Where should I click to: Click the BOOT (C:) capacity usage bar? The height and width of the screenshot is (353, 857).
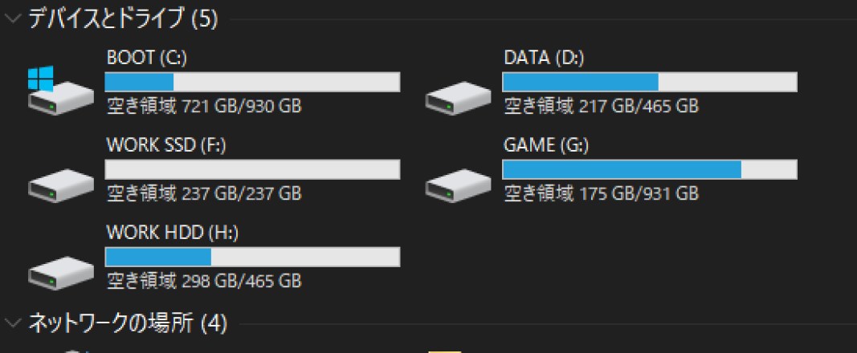tap(252, 82)
